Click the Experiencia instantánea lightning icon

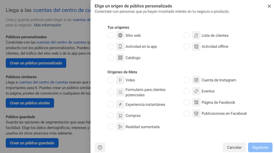click(120, 104)
